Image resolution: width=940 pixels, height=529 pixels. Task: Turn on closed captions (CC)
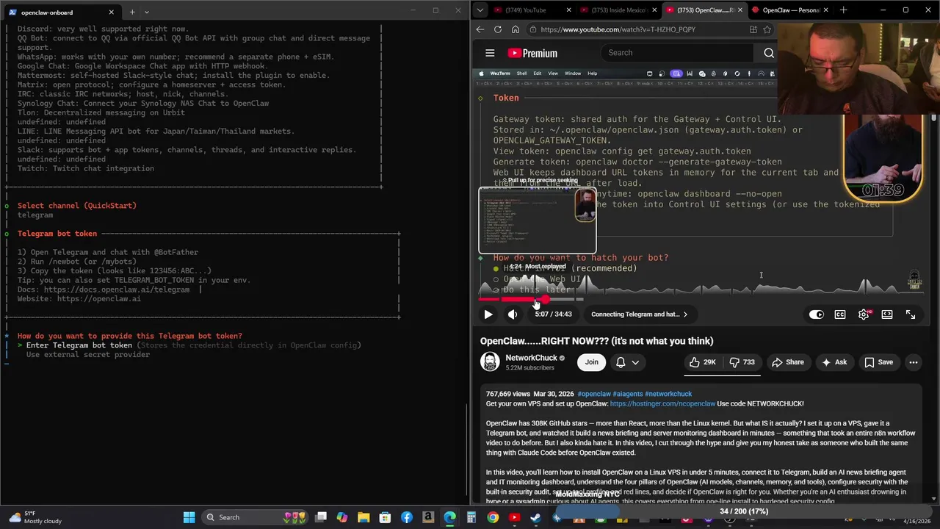840,314
